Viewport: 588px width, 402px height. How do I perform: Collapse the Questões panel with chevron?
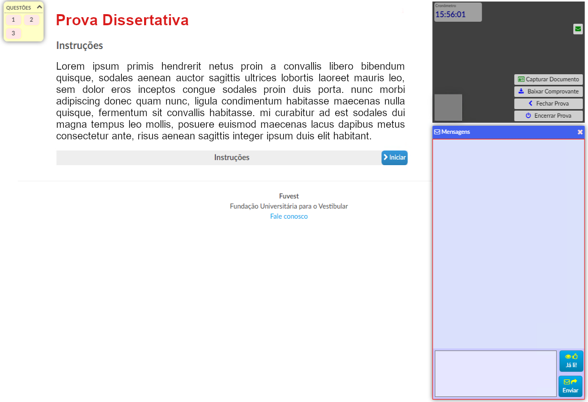point(39,7)
